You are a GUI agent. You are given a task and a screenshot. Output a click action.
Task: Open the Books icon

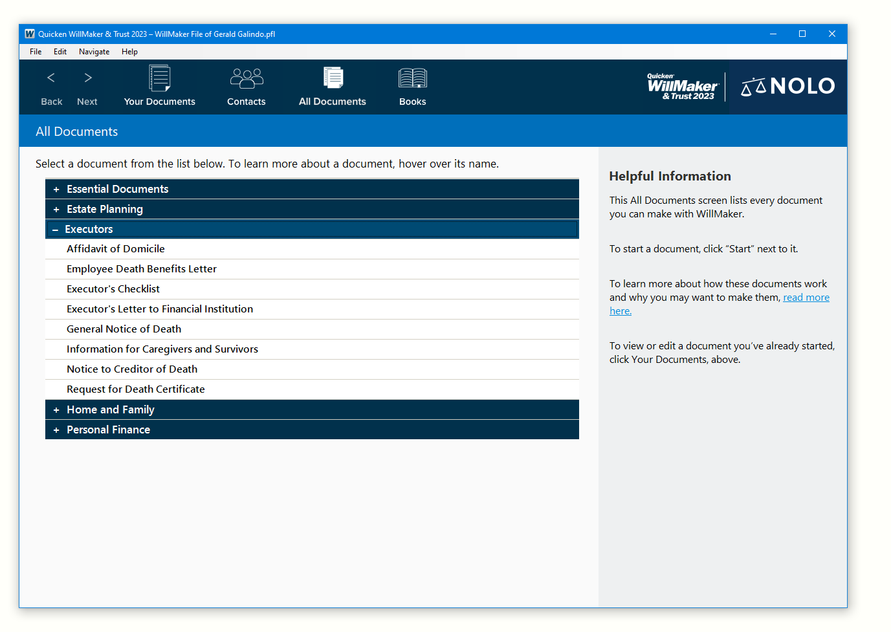click(412, 79)
